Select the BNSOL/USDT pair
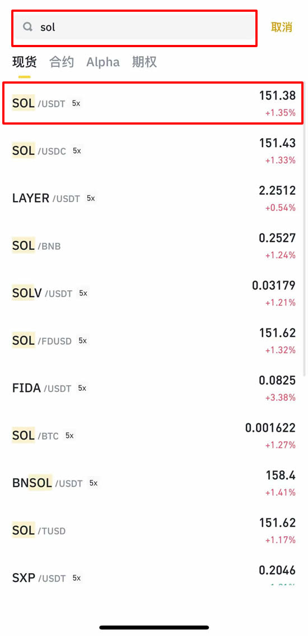 (154, 483)
